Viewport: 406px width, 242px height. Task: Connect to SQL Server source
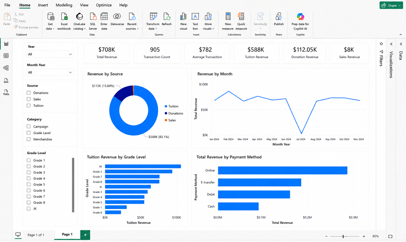(93, 21)
